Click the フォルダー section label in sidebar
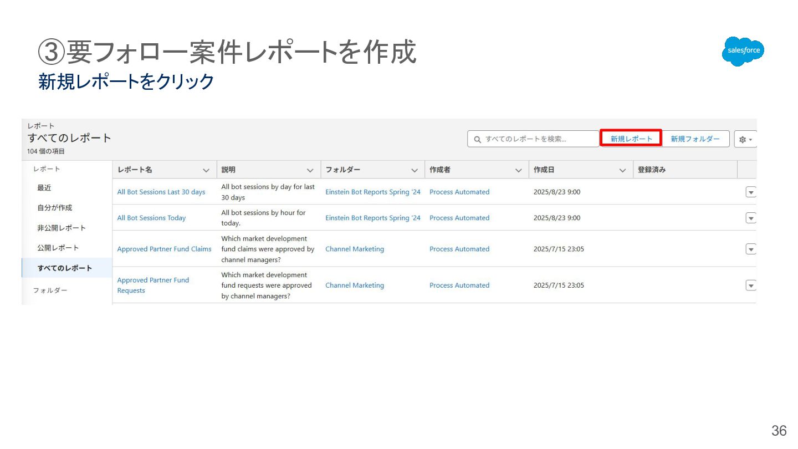This screenshot has width=798, height=449. click(x=50, y=290)
